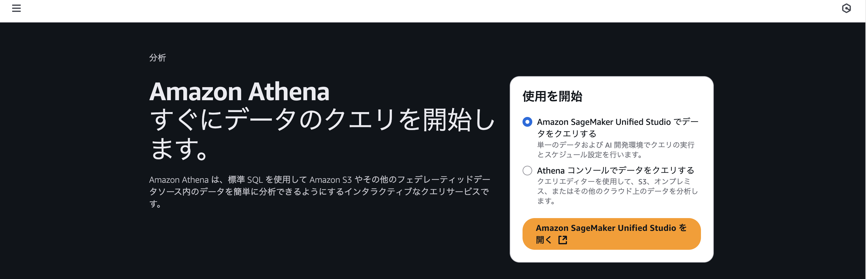Open the hamburger navigation menu
Screen dimensions: 866x279
[x=16, y=9]
